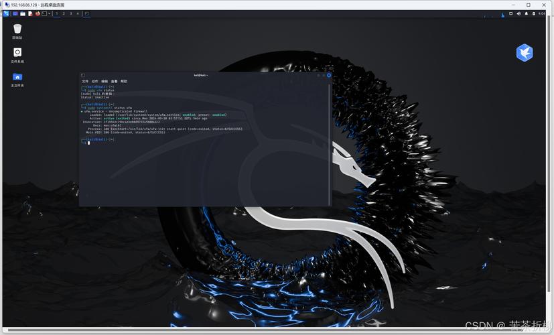Open the display tray icon
The height and width of the screenshot is (335, 554).
tap(511, 13)
